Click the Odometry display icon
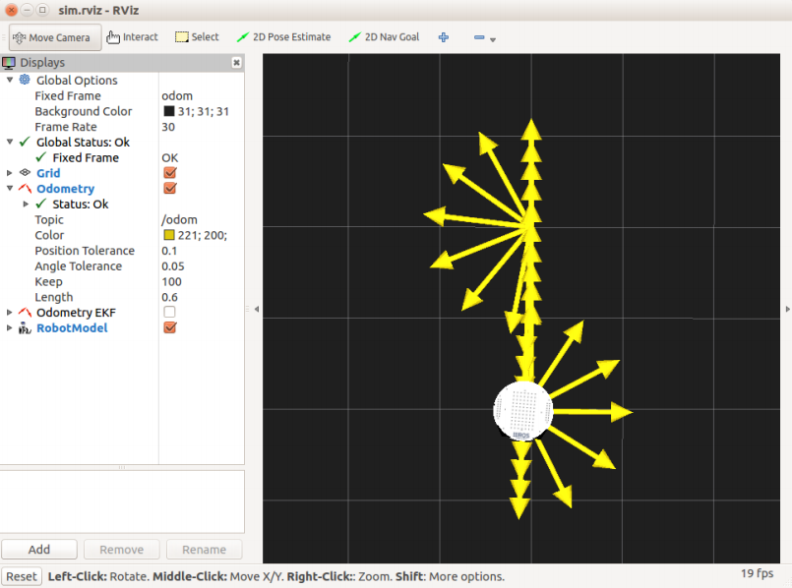 [25, 188]
